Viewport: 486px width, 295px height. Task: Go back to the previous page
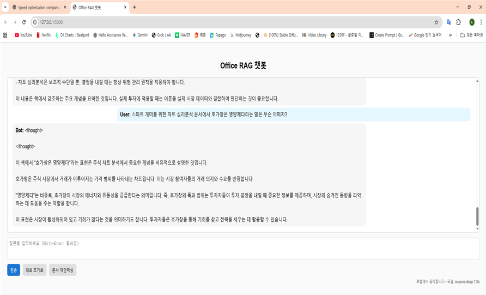pos(5,22)
